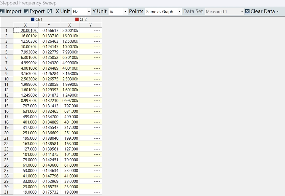
Task: Select Ch1 cell 20.0010k
Action: [x=26, y=31]
